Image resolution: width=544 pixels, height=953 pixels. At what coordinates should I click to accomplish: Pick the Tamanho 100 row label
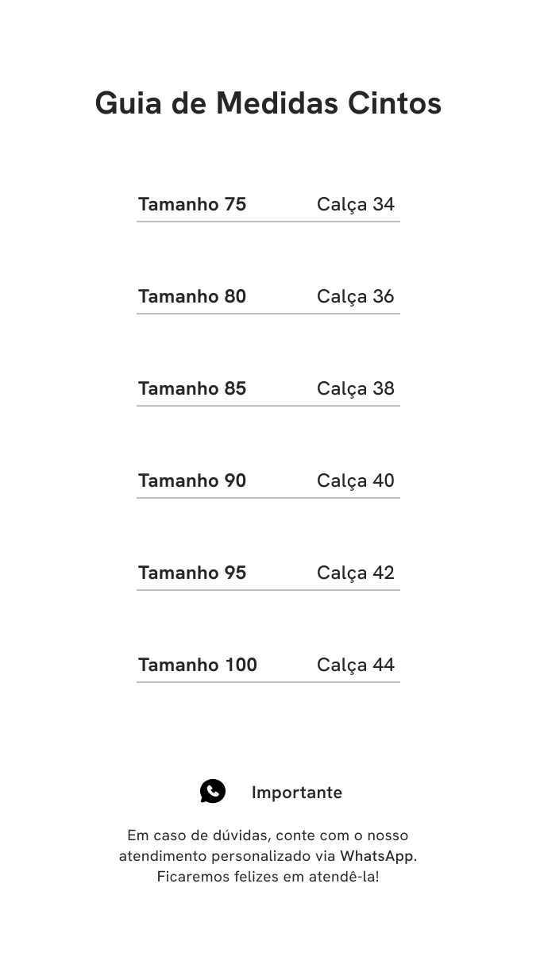click(198, 665)
